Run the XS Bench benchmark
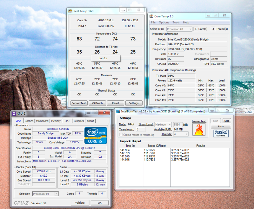 click(x=97, y=103)
